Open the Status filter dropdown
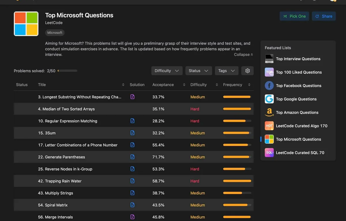This screenshot has height=221, width=346. point(198,71)
